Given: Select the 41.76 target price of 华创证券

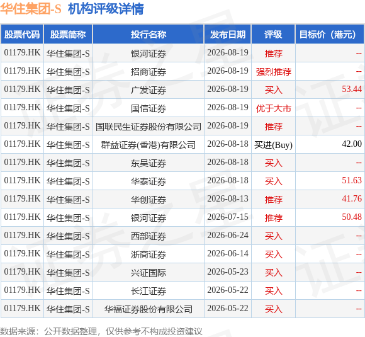Looking at the screenshot, I should [352, 198].
